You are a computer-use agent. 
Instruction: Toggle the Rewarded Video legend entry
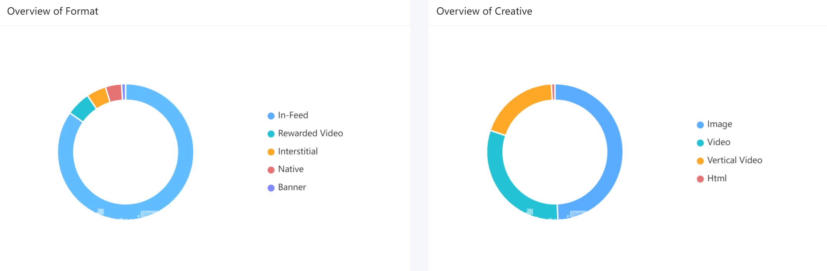(305, 133)
